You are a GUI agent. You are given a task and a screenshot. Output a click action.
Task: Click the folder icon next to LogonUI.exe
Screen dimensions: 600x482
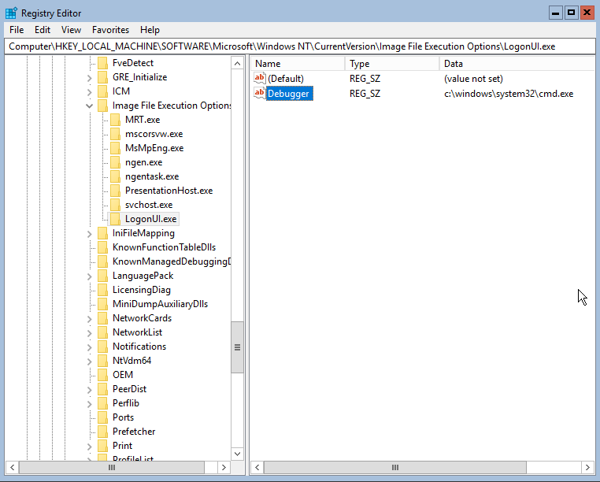click(x=115, y=219)
